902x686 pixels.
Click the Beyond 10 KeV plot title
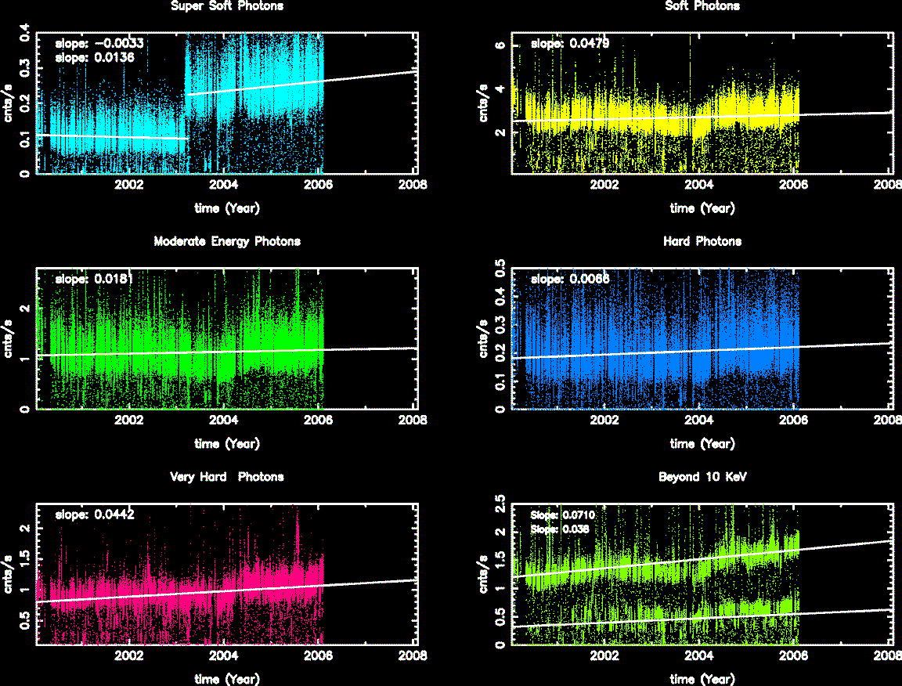click(x=702, y=477)
